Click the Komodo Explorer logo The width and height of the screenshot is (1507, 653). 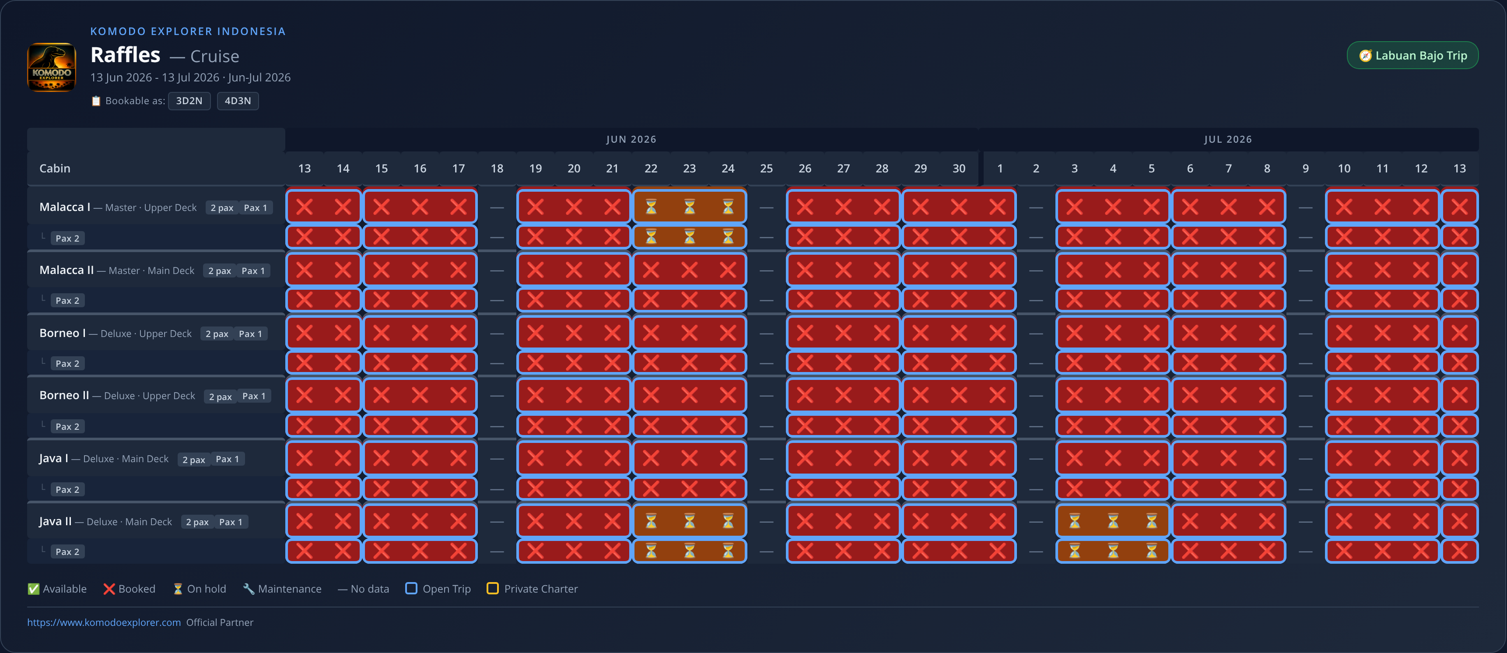pyautogui.click(x=52, y=67)
